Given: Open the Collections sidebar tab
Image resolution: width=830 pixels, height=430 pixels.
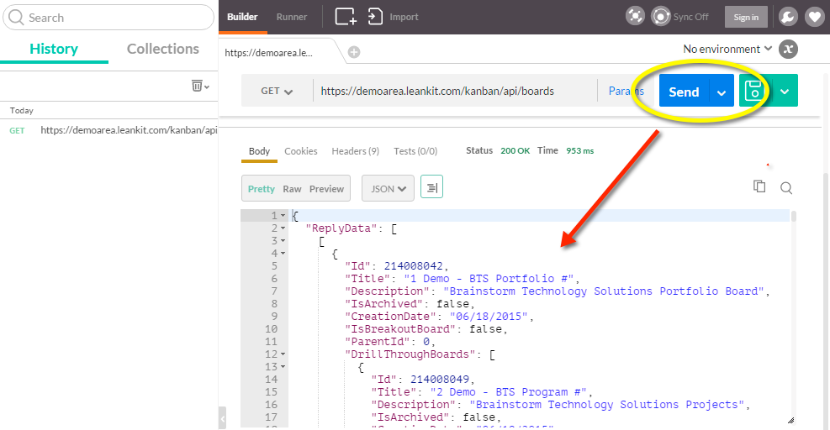Looking at the screenshot, I should (x=163, y=49).
